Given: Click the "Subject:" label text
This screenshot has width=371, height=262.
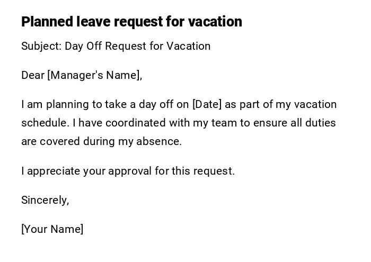Looking at the screenshot, I should (x=41, y=46).
